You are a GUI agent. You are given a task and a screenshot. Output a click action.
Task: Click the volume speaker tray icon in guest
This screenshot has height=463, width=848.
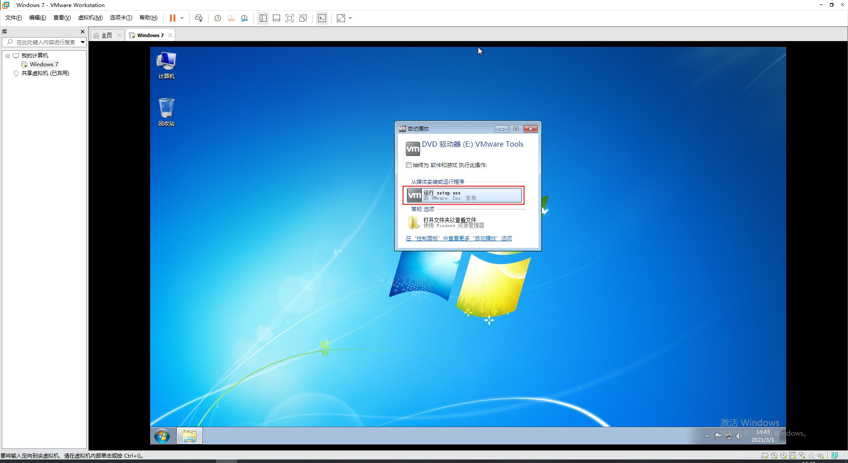point(739,436)
